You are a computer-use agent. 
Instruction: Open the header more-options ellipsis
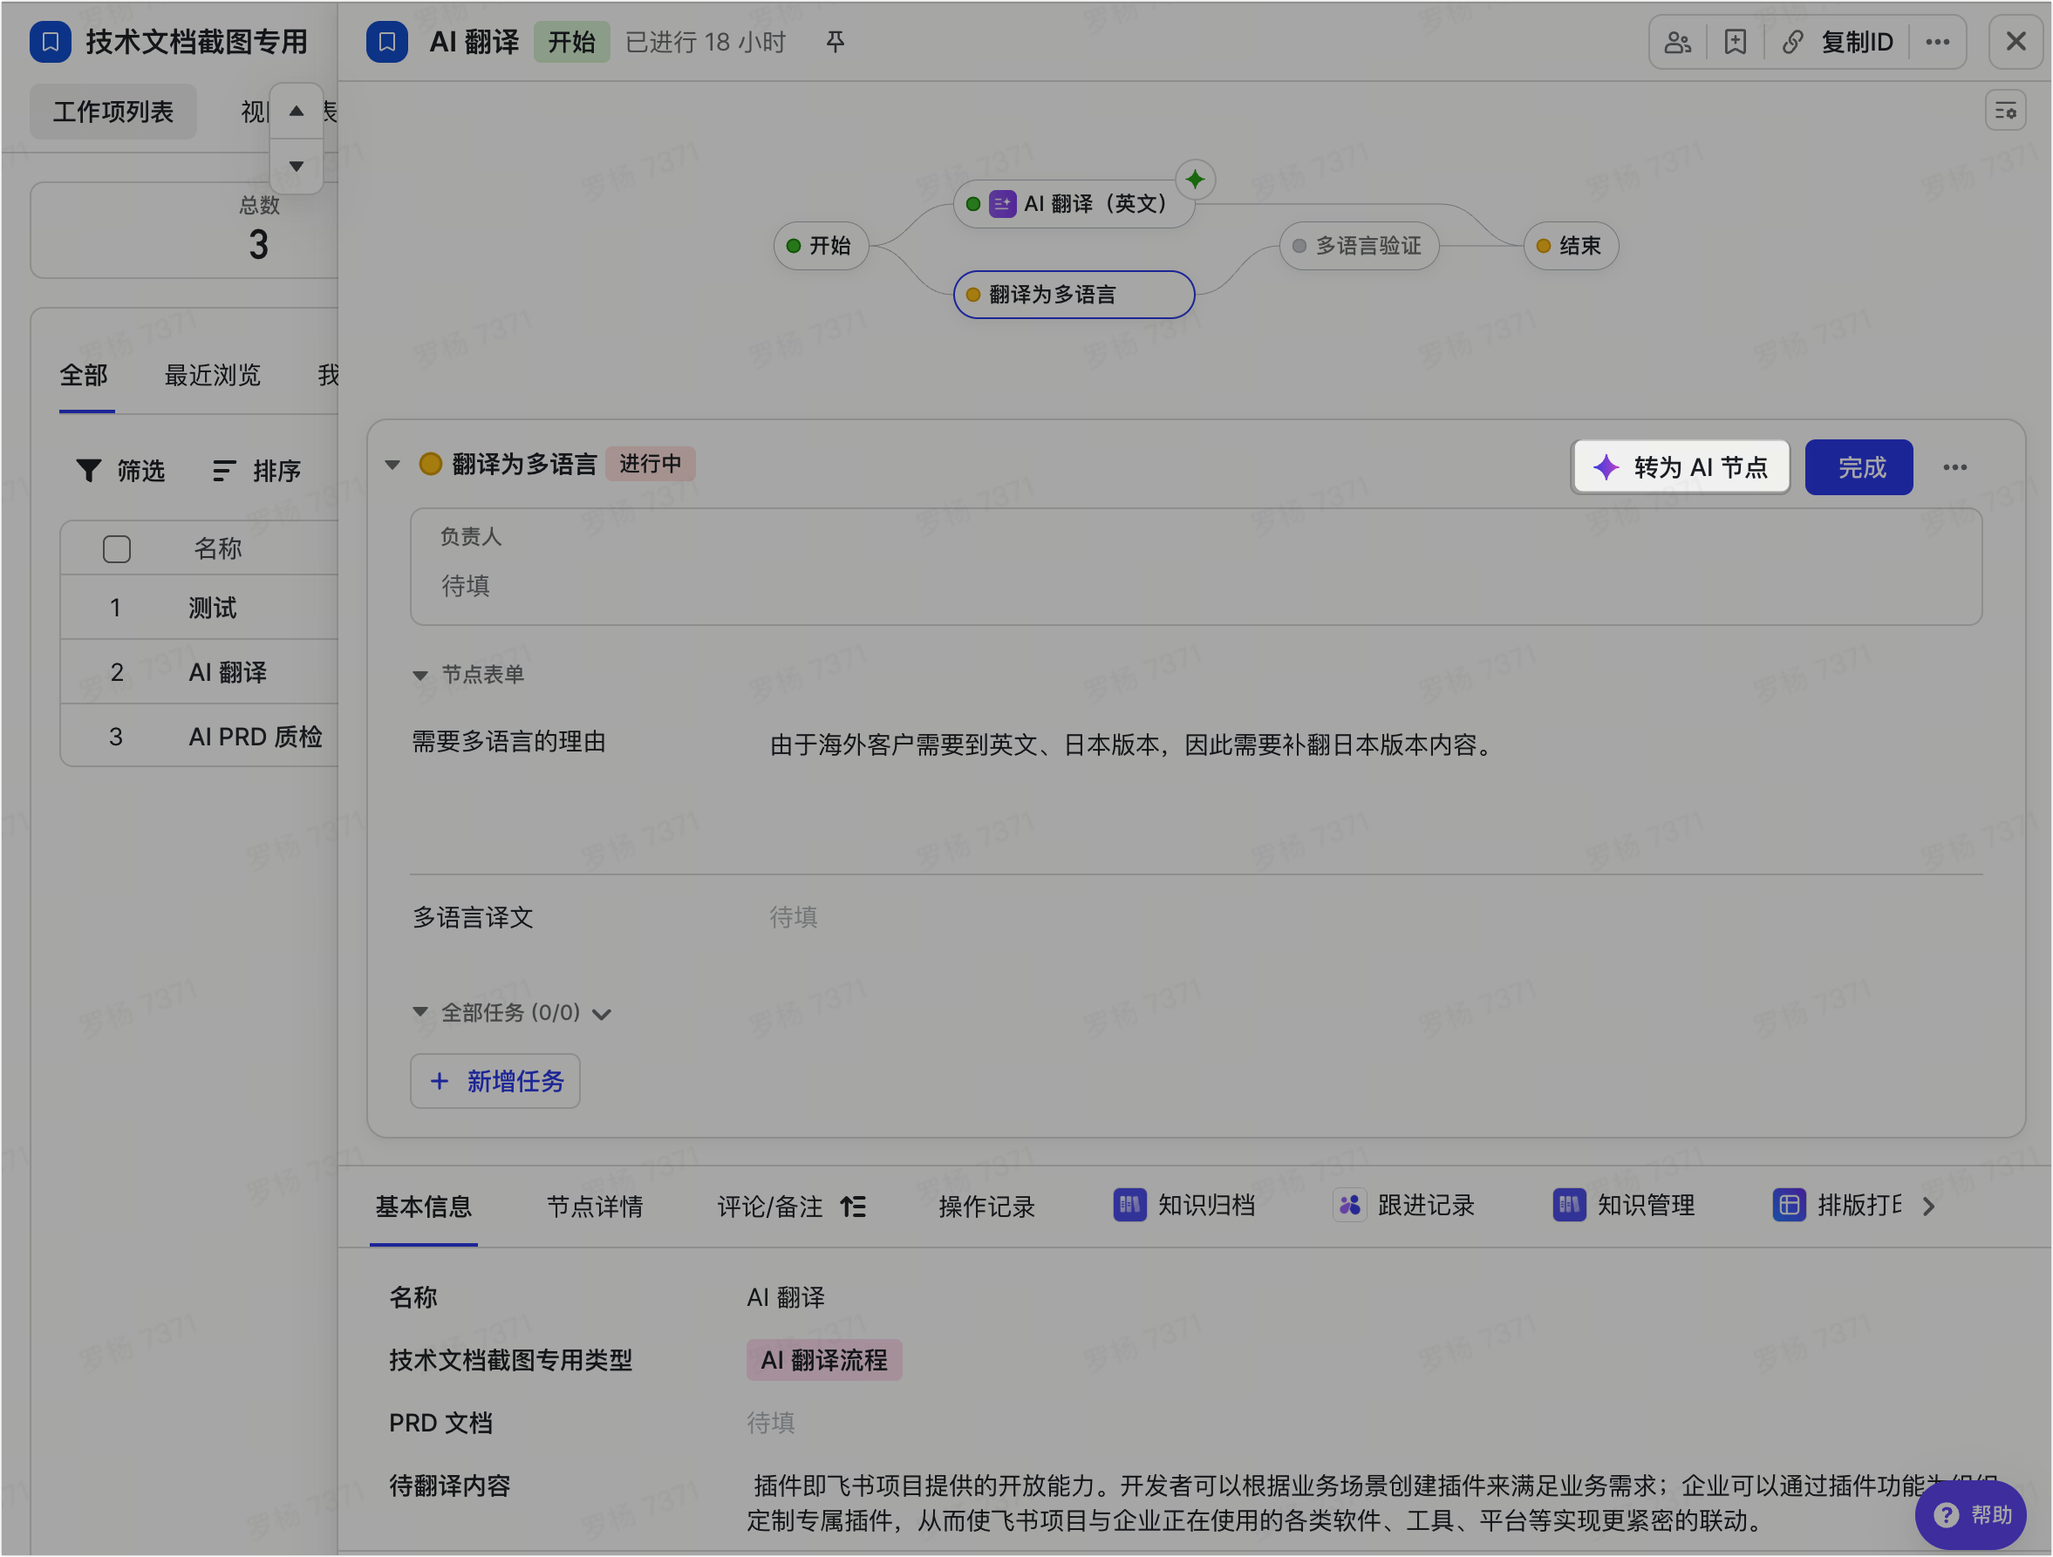click(x=1937, y=42)
